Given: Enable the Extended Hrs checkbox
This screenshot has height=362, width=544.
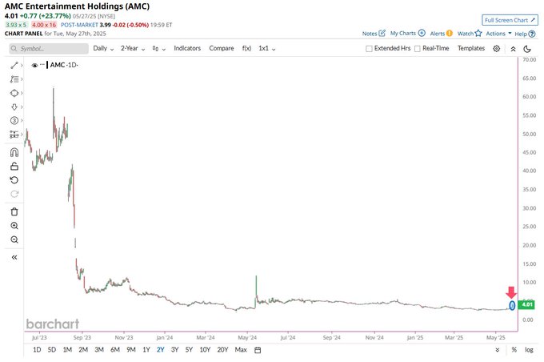Looking at the screenshot, I should tap(369, 49).
